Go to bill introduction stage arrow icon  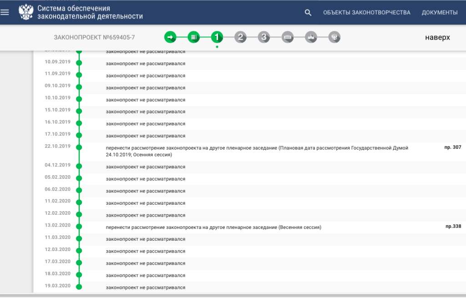170,37
